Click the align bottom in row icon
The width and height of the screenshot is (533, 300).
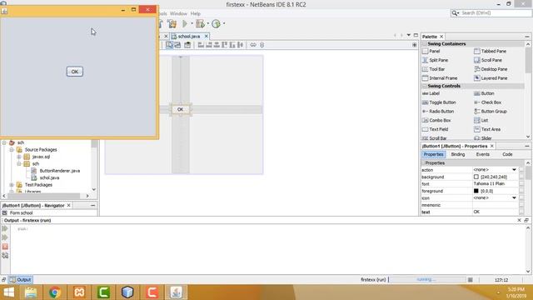click(x=232, y=45)
